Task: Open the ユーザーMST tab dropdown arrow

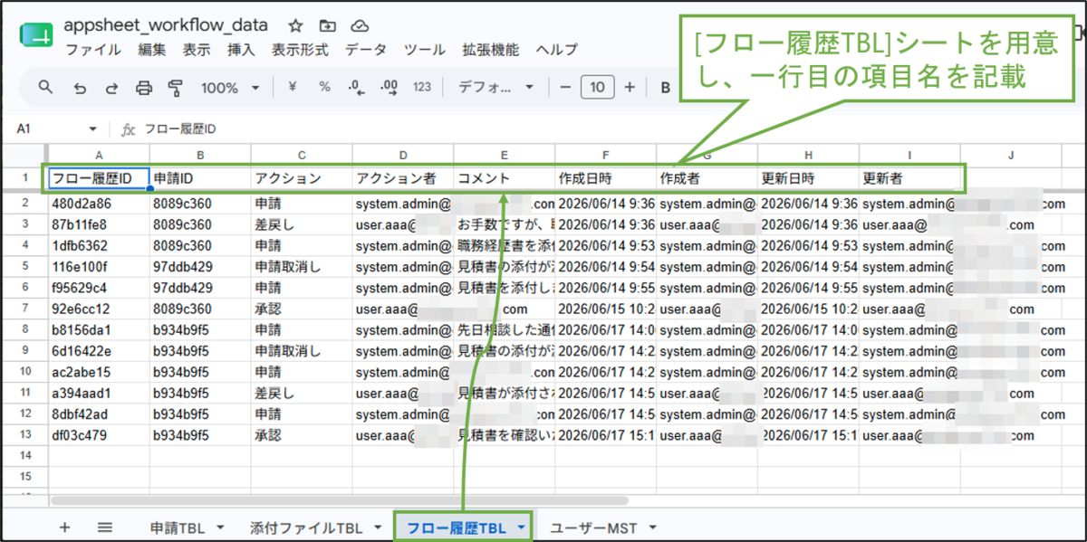Action: pos(652,527)
